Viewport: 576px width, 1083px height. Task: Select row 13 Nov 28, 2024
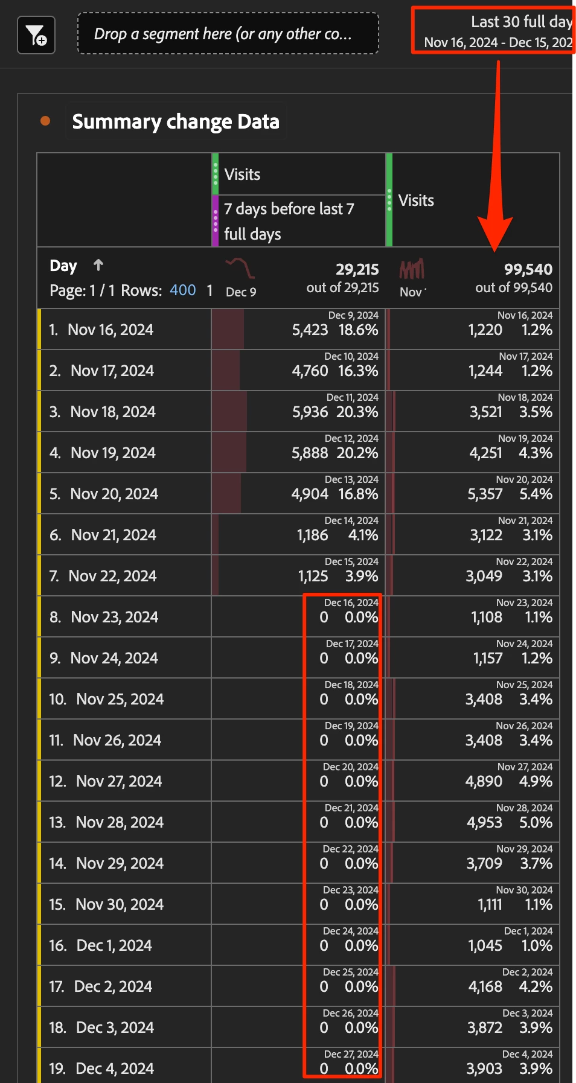pyautogui.click(x=124, y=822)
